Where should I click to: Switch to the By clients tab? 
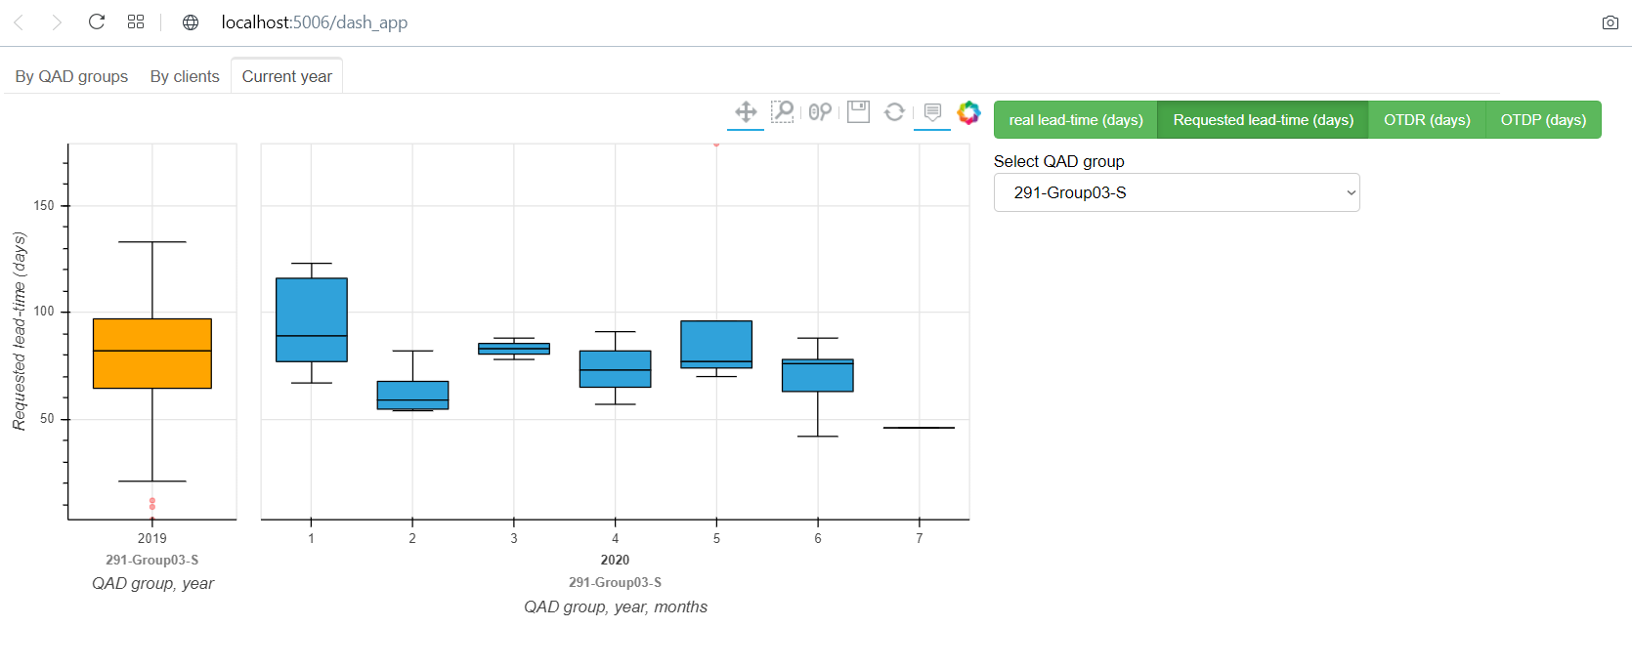(185, 76)
